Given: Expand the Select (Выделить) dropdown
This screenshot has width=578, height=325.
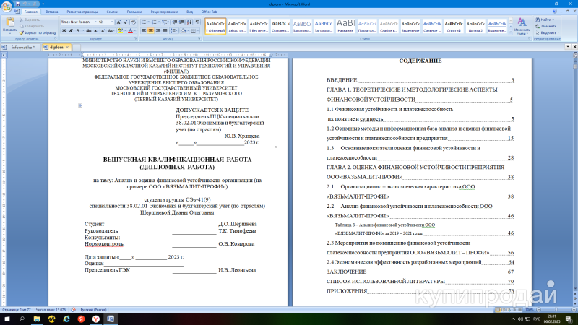Looking at the screenshot, I should pos(548,32).
